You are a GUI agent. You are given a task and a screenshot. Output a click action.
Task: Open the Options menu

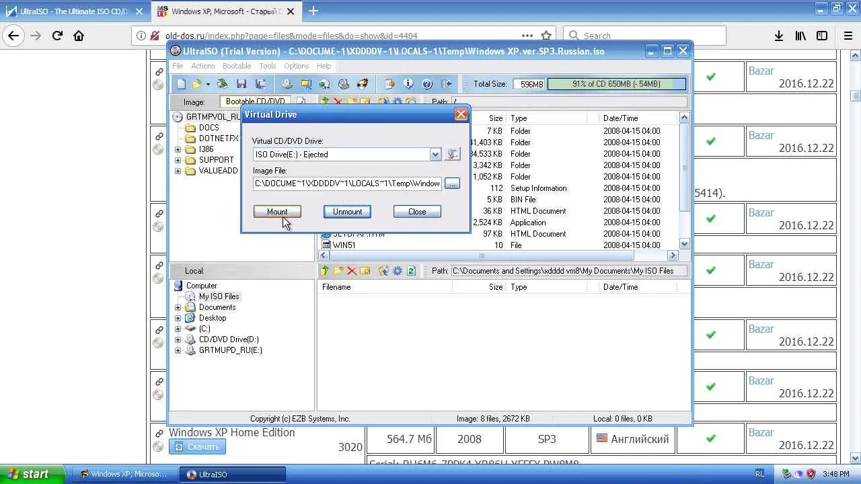(296, 66)
